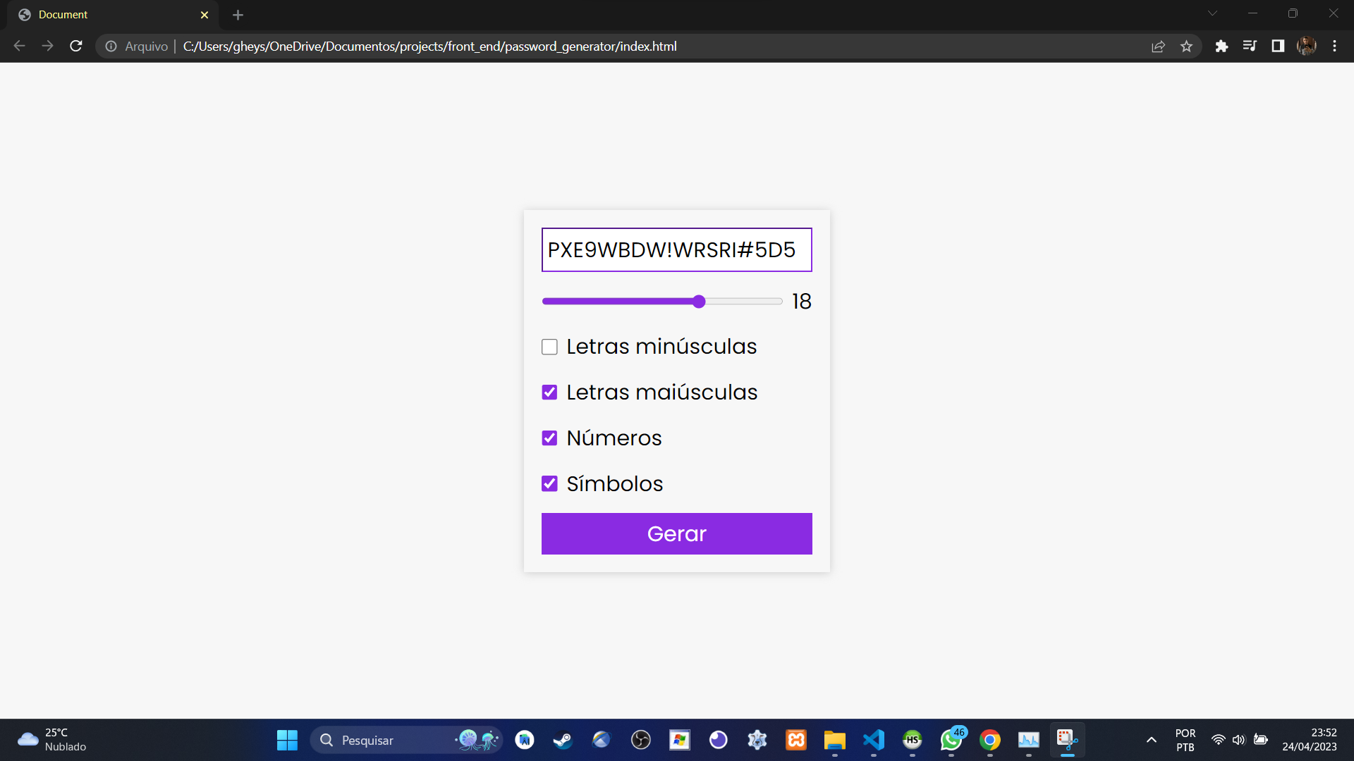
Task: Click the password length slider handle
Action: [699, 302]
